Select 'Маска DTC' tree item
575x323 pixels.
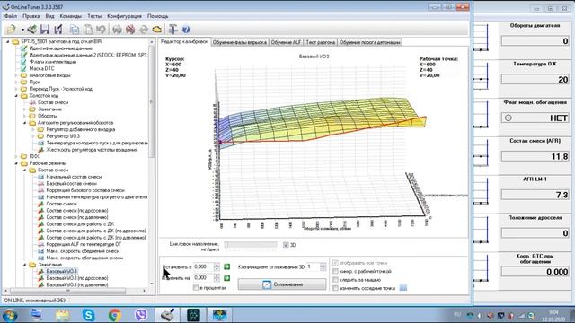[x=41, y=68]
